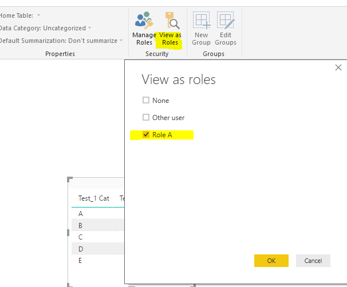347x287 pixels.
Task: Click the View as Roles icon
Action: point(172,21)
